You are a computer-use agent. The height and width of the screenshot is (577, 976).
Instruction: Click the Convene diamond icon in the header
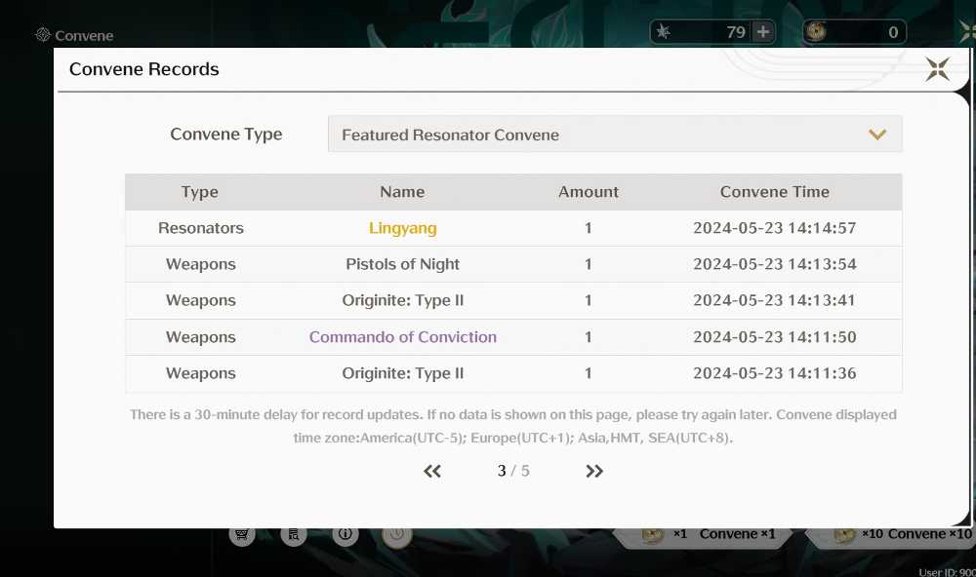point(42,35)
